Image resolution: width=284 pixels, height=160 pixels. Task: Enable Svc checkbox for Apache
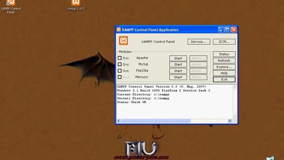click(x=119, y=58)
